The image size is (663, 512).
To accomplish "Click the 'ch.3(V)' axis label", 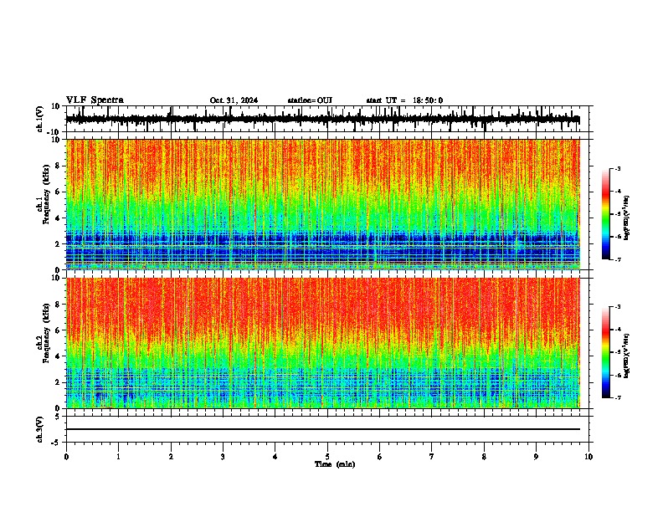I will pyautogui.click(x=39, y=429).
